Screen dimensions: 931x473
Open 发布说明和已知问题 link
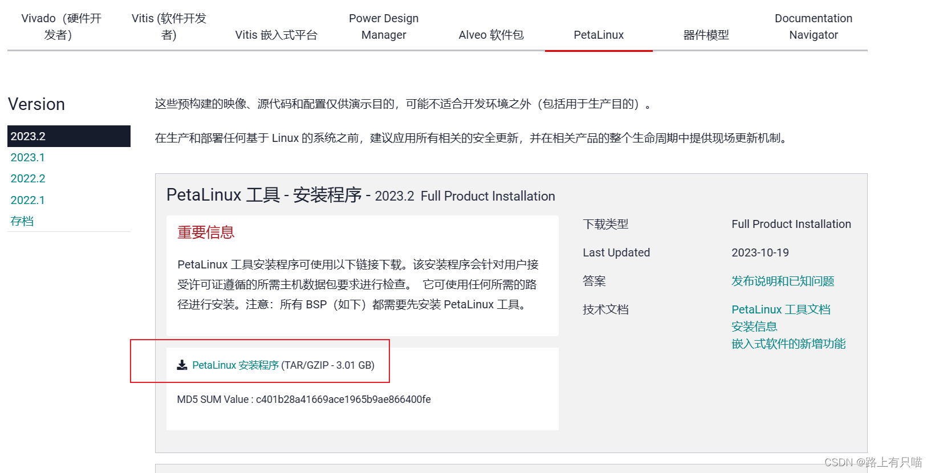coord(783,281)
